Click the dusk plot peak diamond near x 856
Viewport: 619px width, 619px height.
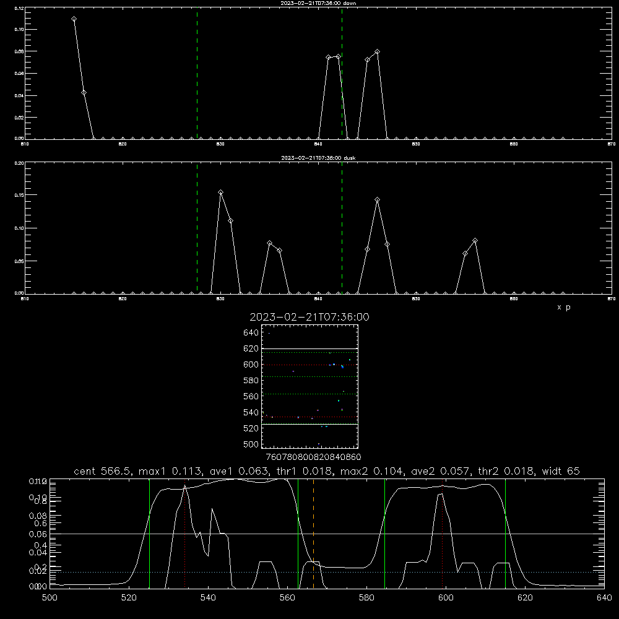475,240
